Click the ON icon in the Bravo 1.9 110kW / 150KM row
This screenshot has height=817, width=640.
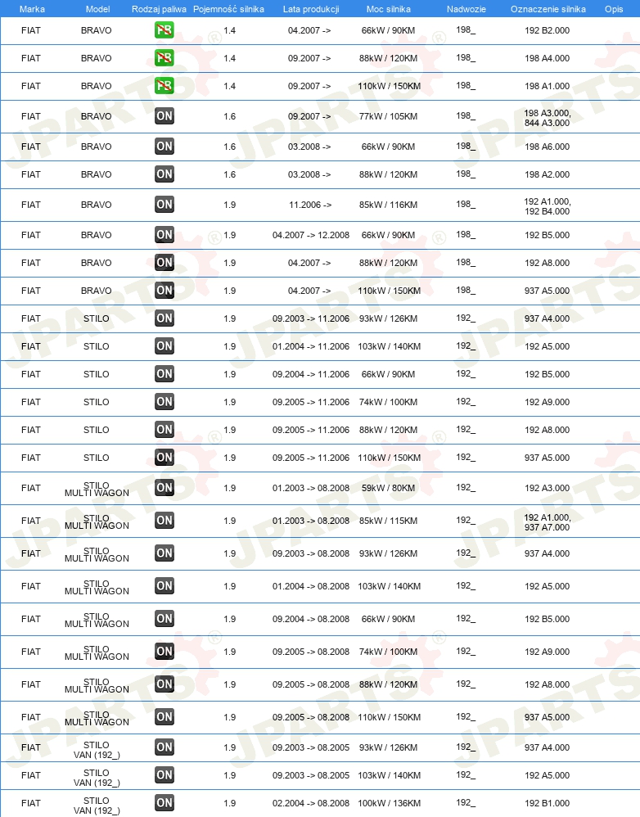164,291
